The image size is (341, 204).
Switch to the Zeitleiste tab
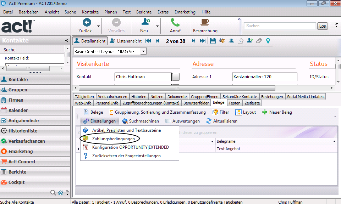(x=252, y=103)
